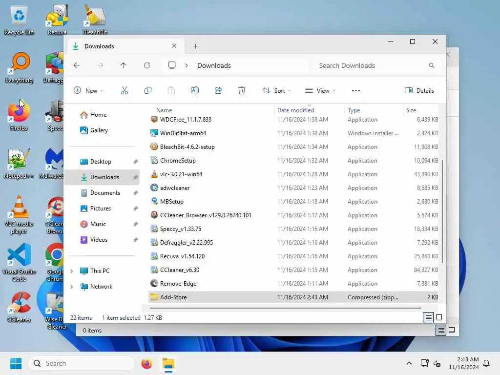Click the Rename icon in toolbar
This screenshot has width=500, height=375.
tap(194, 90)
